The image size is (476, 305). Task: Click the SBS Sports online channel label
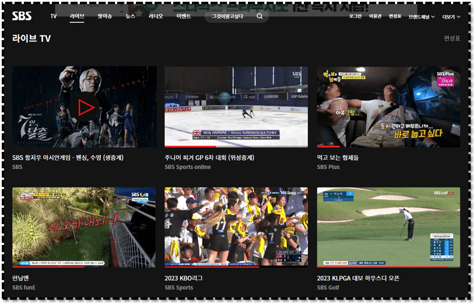click(188, 167)
